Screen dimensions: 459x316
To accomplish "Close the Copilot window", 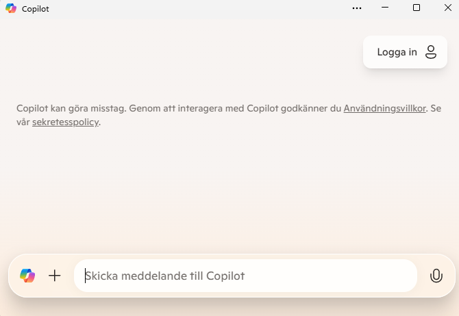I will (x=447, y=8).
